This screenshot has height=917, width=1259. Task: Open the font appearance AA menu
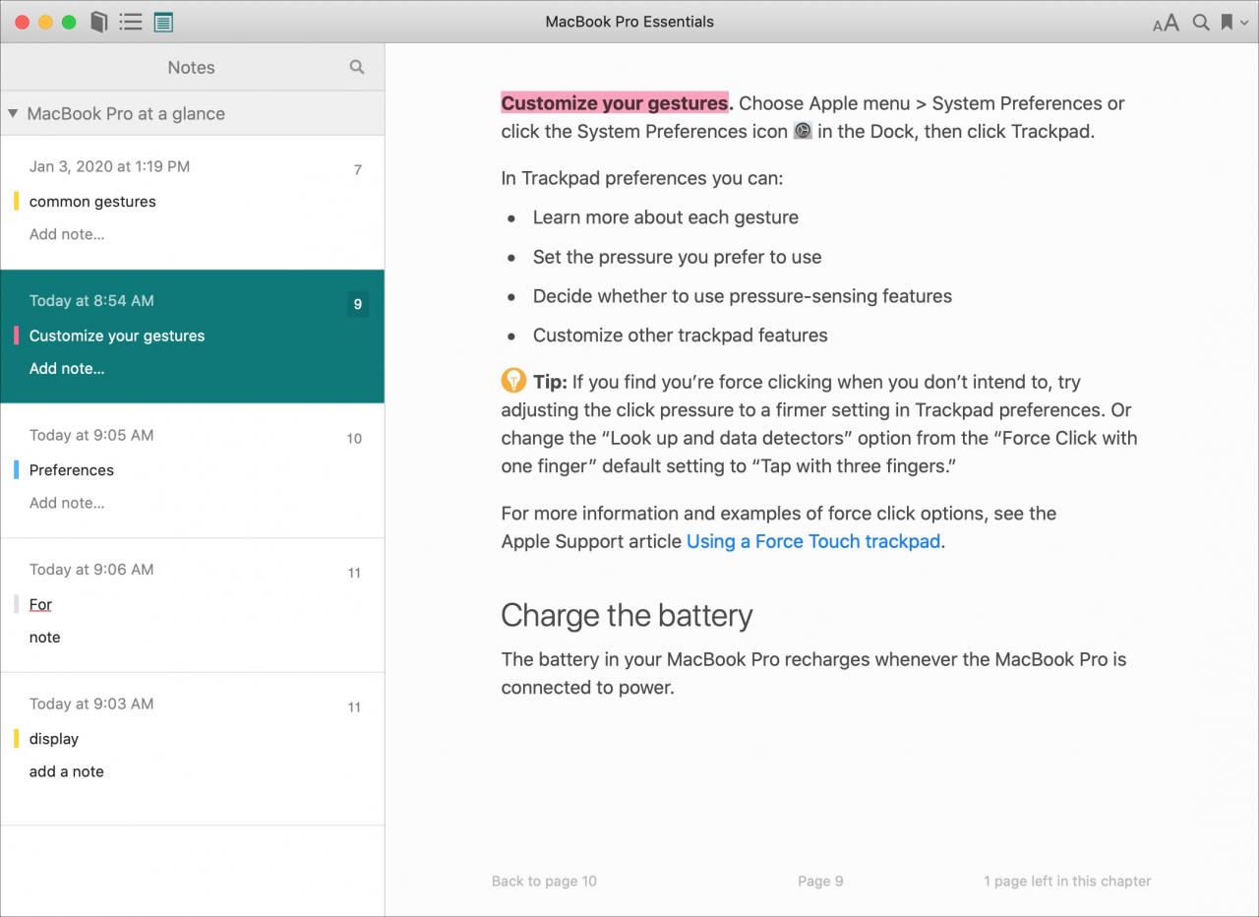pos(1166,23)
